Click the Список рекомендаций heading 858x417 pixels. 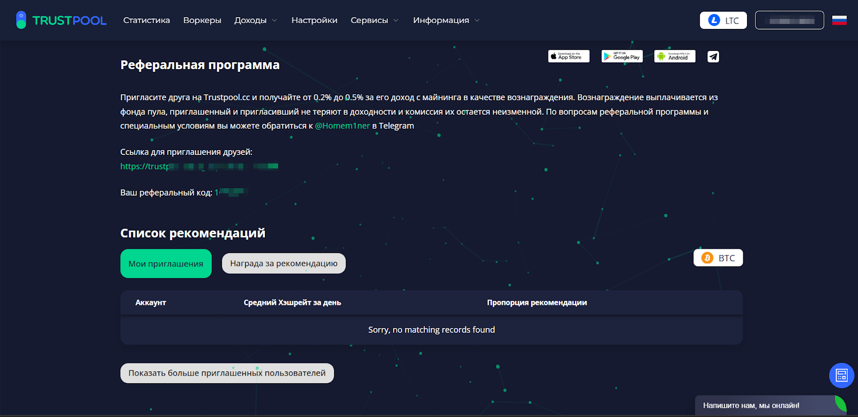coord(193,233)
